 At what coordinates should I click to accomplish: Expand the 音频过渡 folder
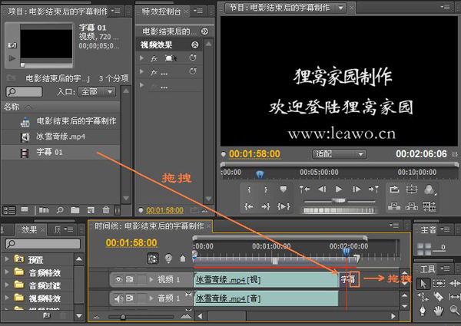(x=6, y=285)
